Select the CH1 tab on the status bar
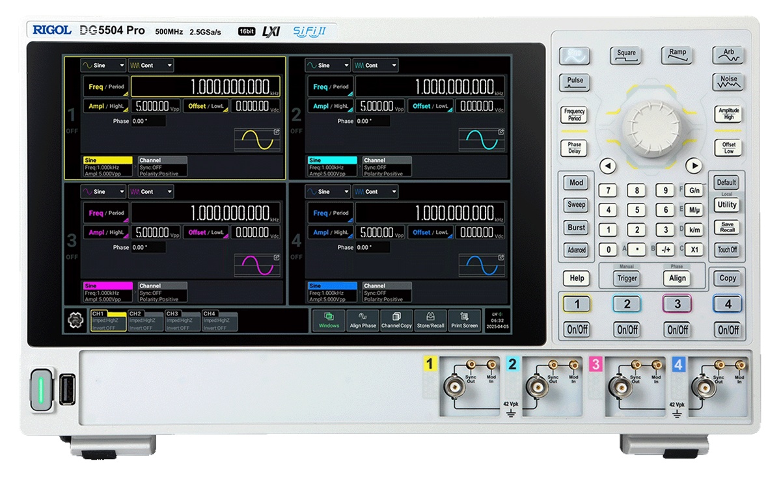This screenshot has height=478, width=781. click(x=108, y=321)
